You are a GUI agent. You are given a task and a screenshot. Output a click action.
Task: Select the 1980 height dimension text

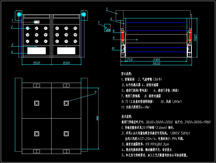pyautogui.click(x=195, y=38)
